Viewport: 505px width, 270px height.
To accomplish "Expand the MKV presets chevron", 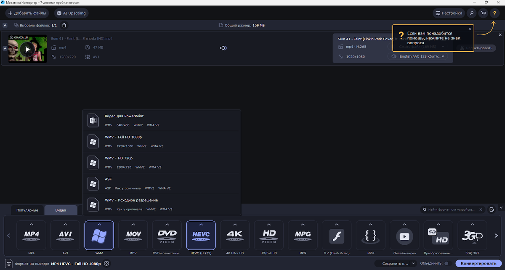I will point(370,224).
